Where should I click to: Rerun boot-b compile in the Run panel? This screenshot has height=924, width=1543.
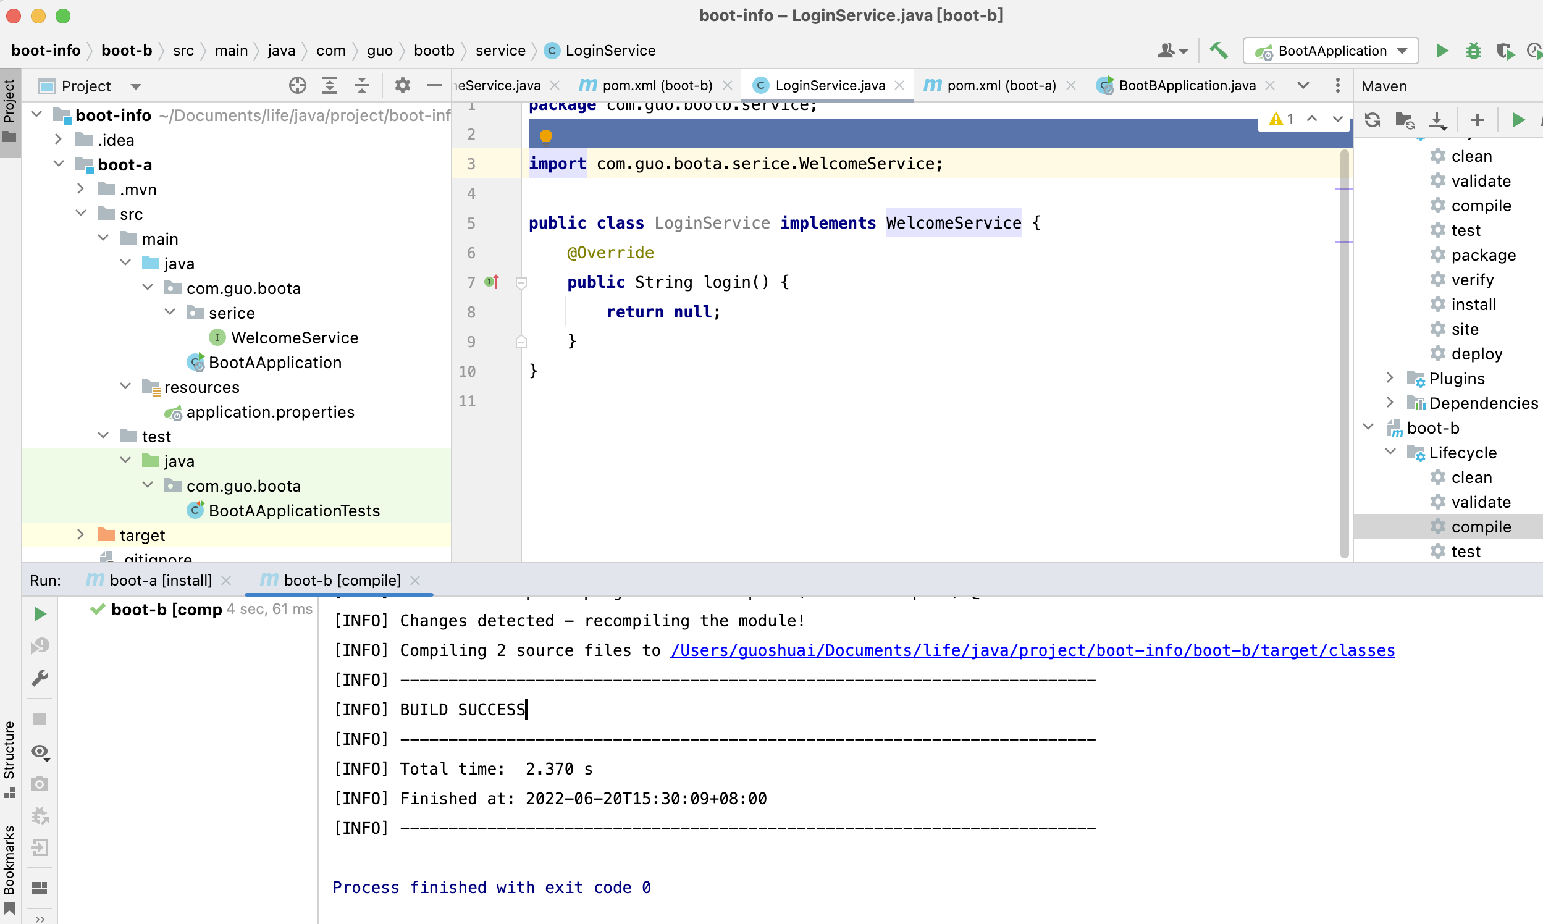point(40,614)
